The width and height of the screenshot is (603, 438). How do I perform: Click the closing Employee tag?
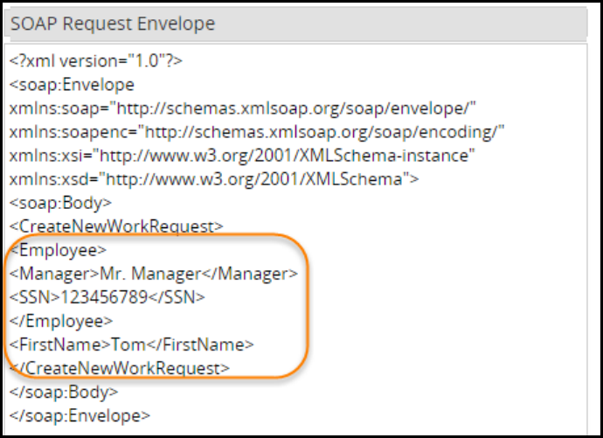[x=61, y=322]
